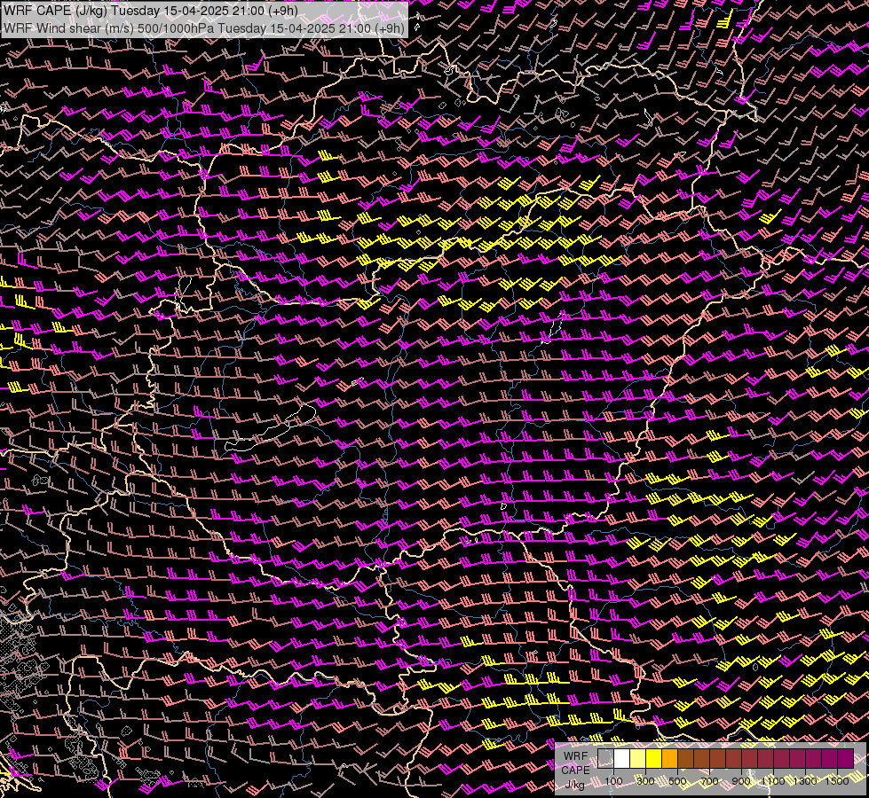
Task: Click the legend value 1500
Action: click(x=837, y=781)
